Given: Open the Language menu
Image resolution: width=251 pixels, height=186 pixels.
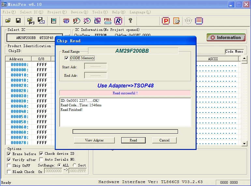Looking at the screenshot, I should (140, 12).
